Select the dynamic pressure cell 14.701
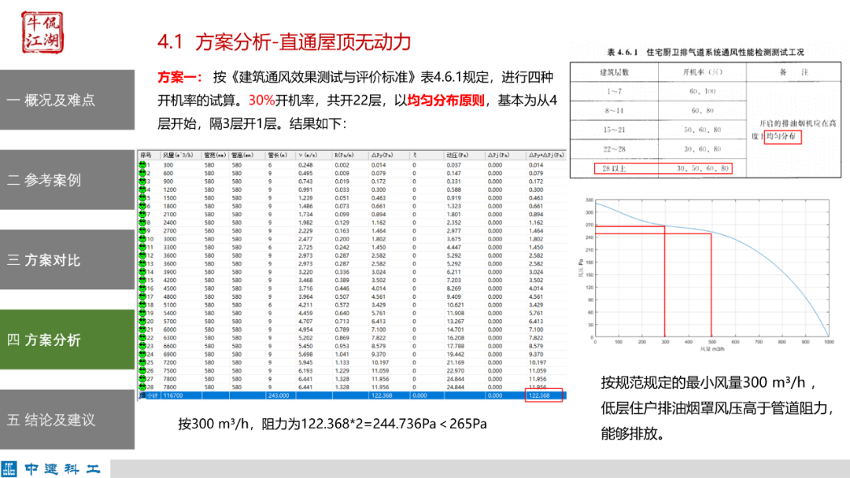 click(x=456, y=329)
